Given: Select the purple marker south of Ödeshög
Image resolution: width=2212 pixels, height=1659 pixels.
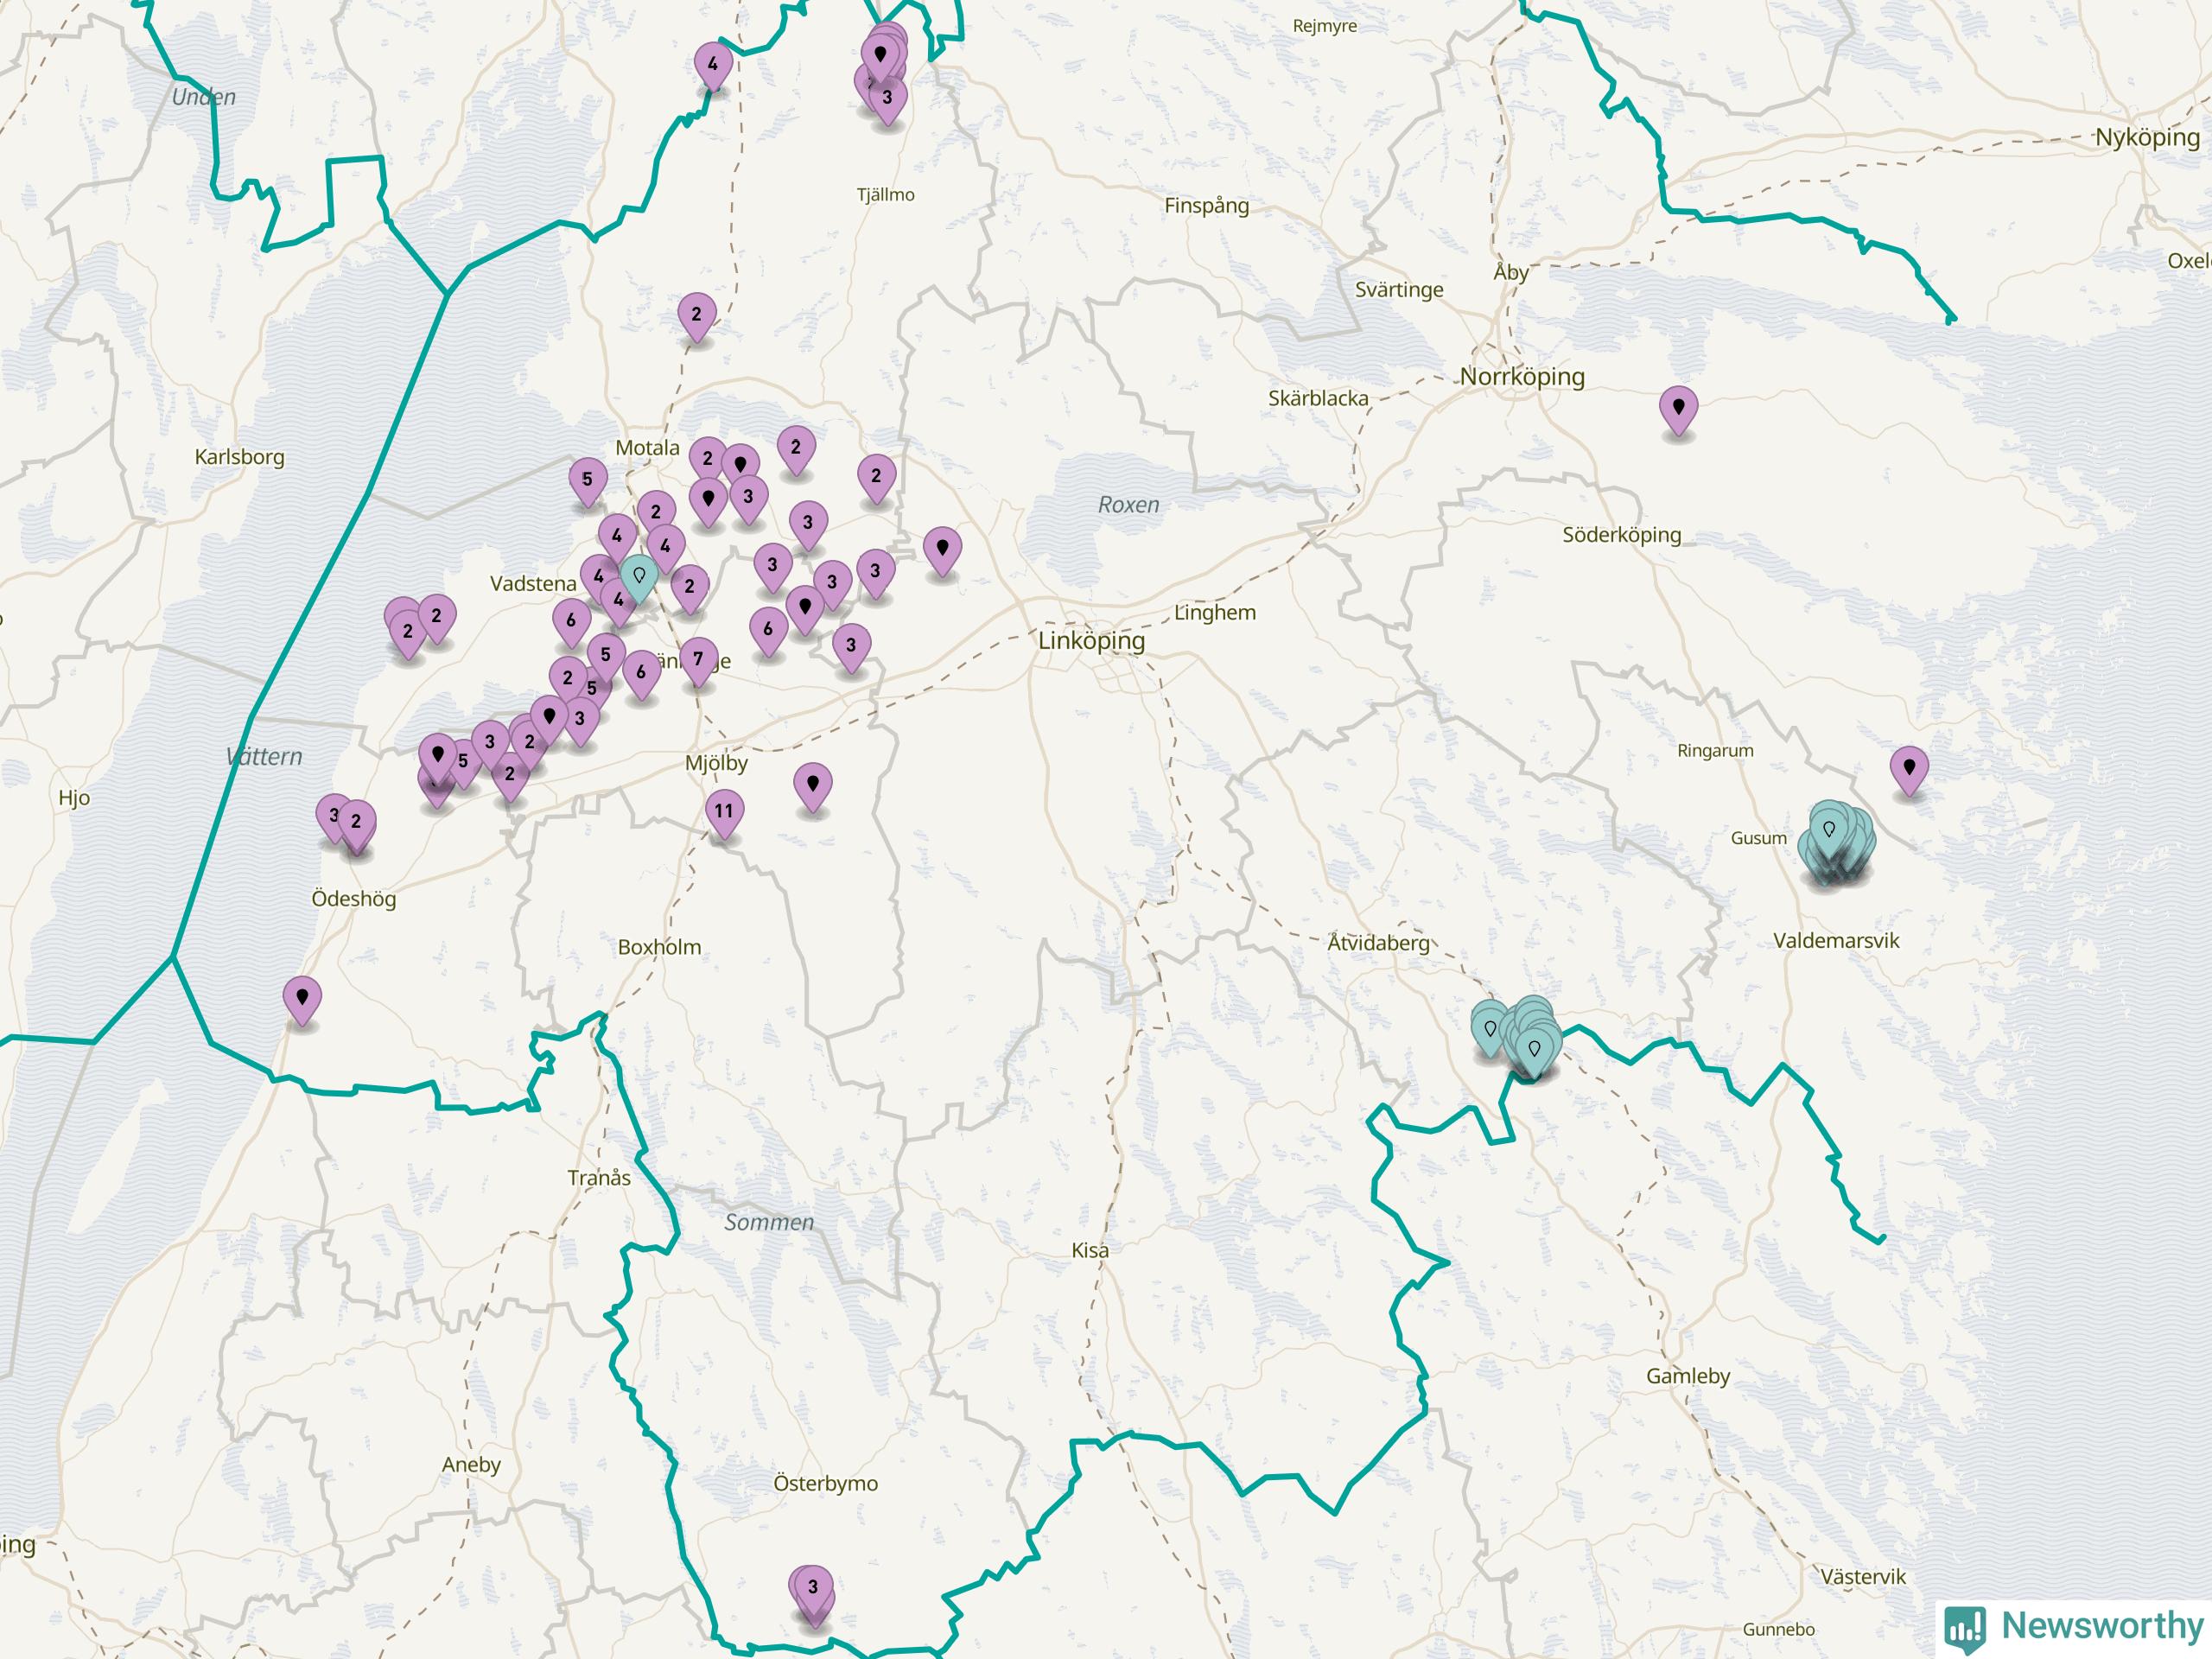Looking at the screenshot, I should pyautogui.click(x=302, y=1002).
